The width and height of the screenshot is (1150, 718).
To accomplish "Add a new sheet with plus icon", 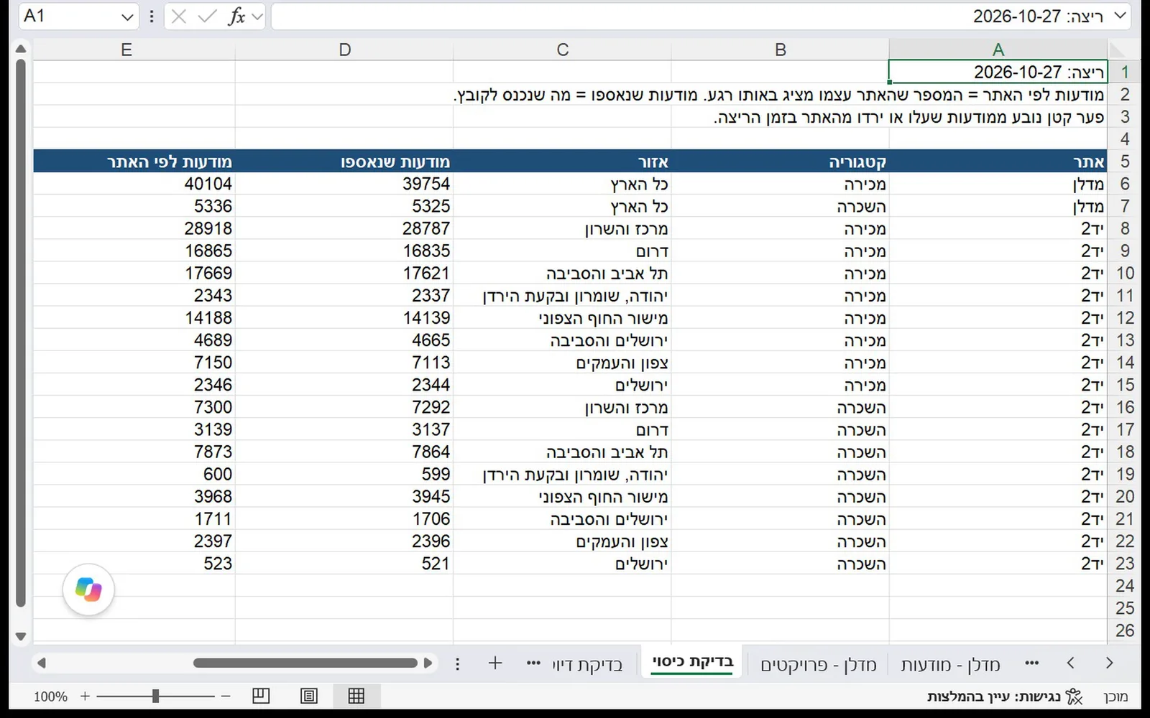I will pos(494,663).
